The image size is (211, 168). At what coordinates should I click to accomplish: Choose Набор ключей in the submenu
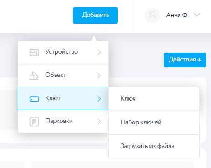tap(154, 122)
